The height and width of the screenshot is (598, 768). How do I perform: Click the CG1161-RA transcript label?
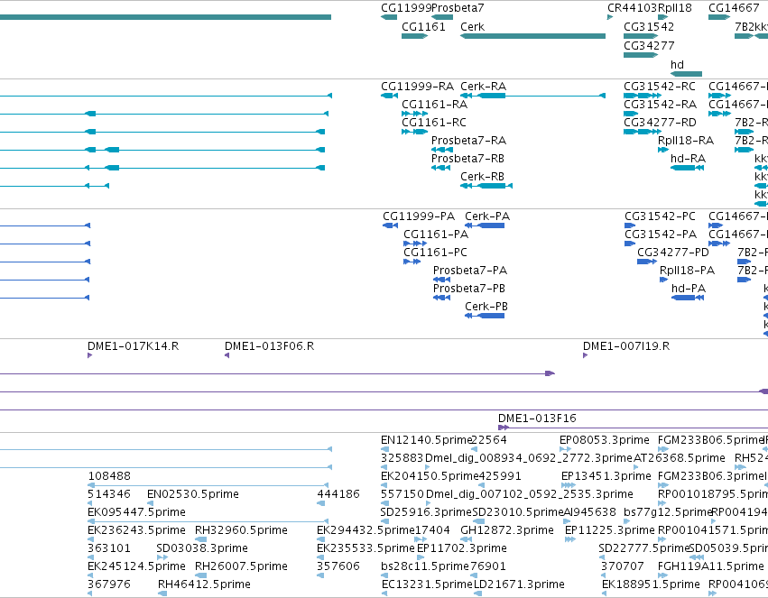434,105
